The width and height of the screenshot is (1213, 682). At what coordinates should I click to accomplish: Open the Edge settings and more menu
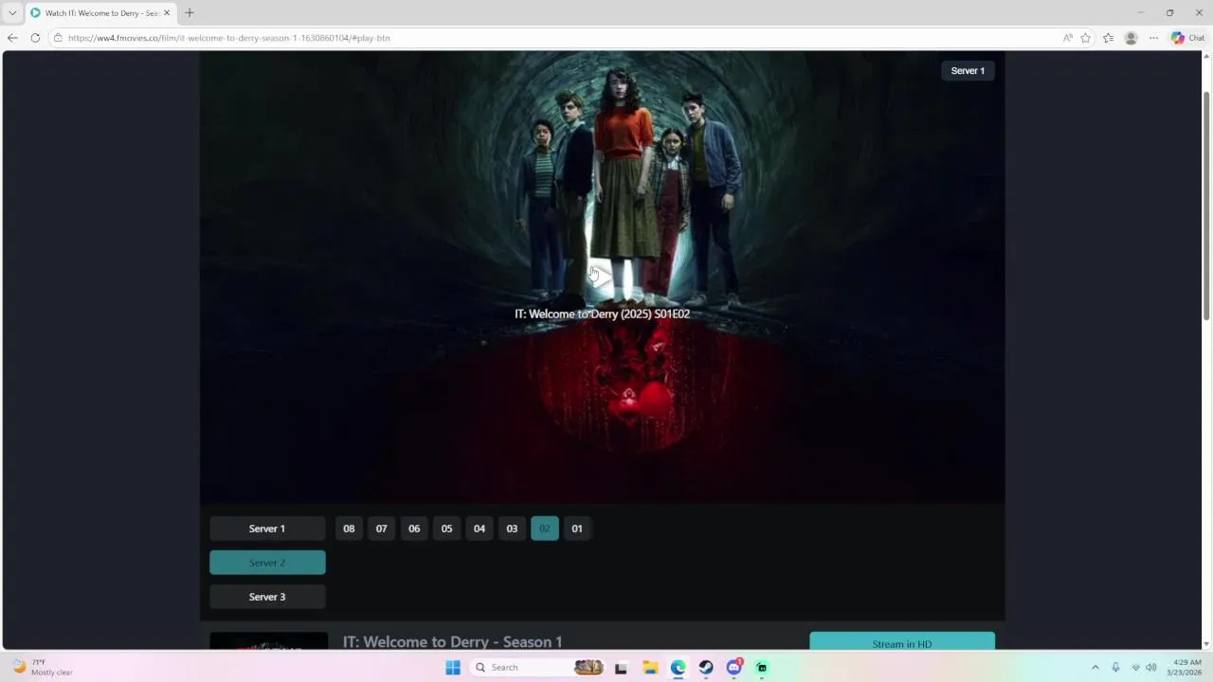[1153, 38]
